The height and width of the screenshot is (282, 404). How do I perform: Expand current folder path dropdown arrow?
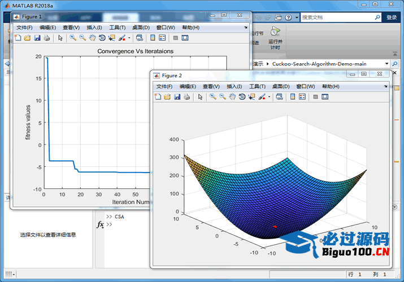[386, 64]
